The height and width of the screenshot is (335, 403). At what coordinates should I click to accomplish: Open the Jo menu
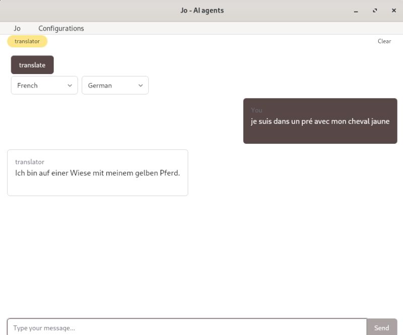(x=17, y=28)
